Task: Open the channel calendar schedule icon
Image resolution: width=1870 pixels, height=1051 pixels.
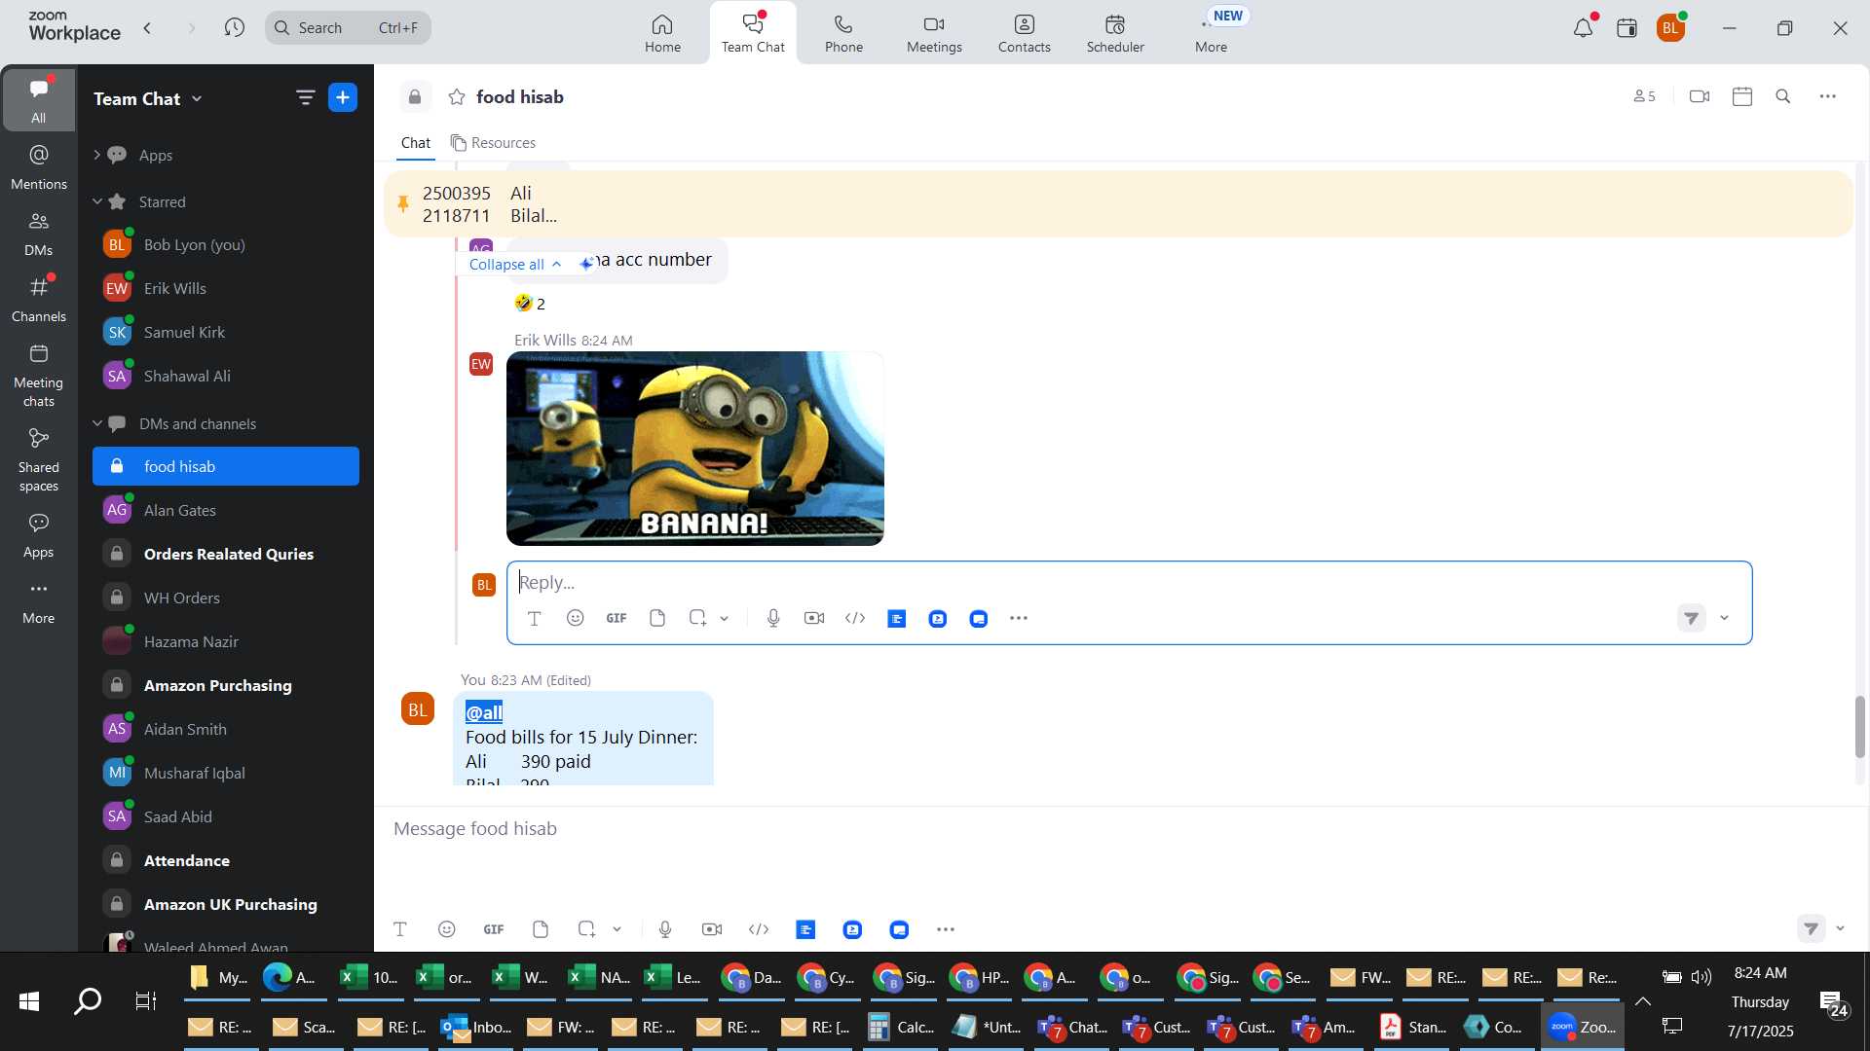Action: point(1742,96)
